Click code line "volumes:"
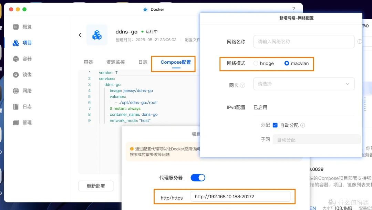 118,96
